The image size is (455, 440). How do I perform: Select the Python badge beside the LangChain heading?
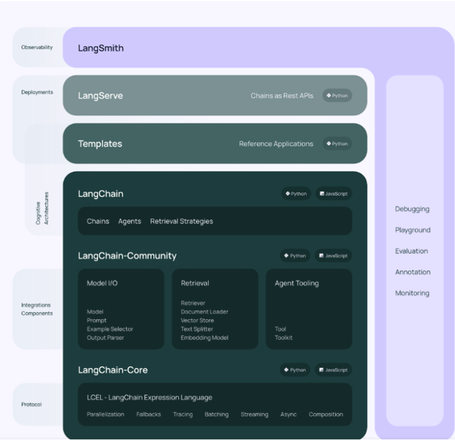[x=296, y=194]
